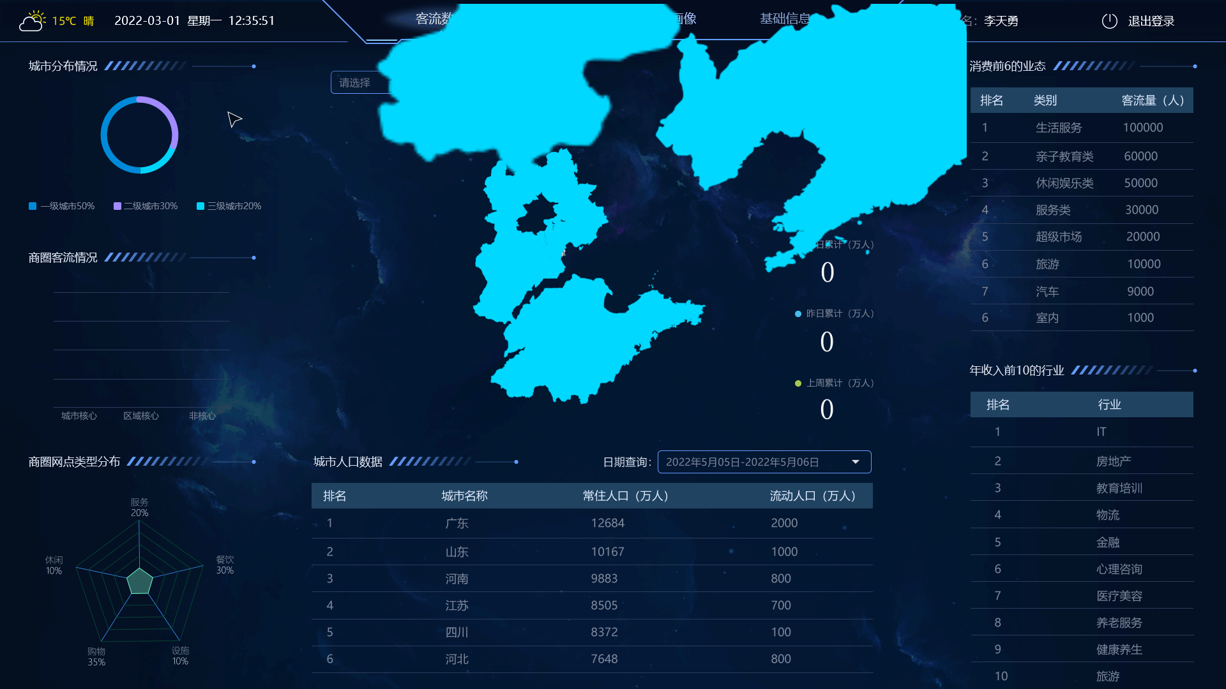Click the blue dot next to 昨日累计
Viewport: 1226px width, 689px height.
pyautogui.click(x=798, y=314)
